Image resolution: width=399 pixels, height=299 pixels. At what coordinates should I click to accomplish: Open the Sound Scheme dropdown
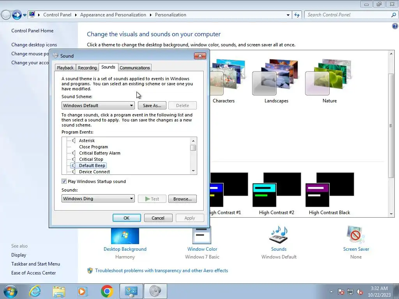click(x=98, y=106)
